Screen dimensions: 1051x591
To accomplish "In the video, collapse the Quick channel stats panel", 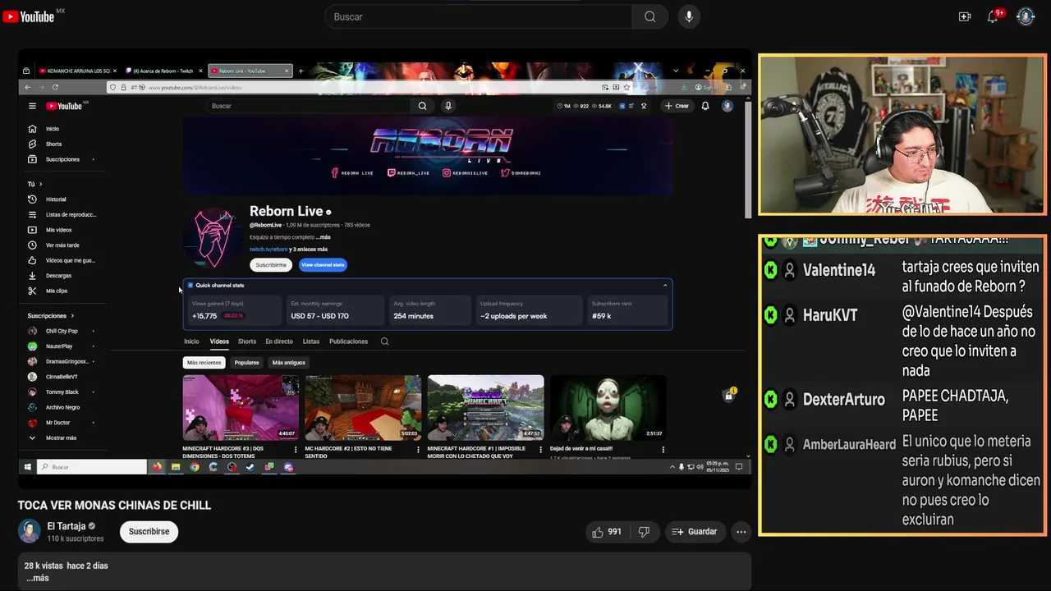I will 665,286.
